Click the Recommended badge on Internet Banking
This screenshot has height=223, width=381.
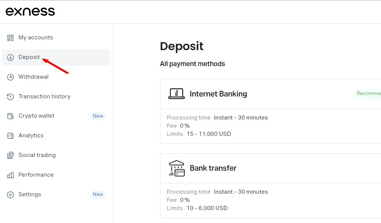click(370, 93)
